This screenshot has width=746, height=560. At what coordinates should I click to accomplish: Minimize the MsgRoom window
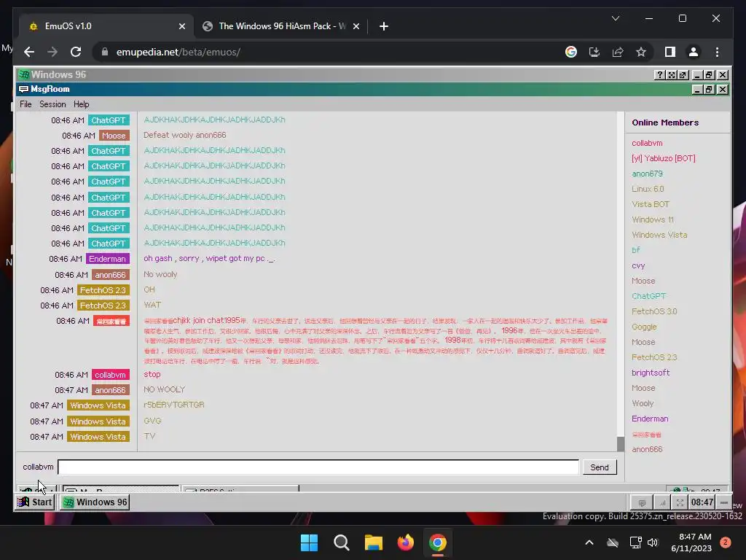pyautogui.click(x=697, y=89)
